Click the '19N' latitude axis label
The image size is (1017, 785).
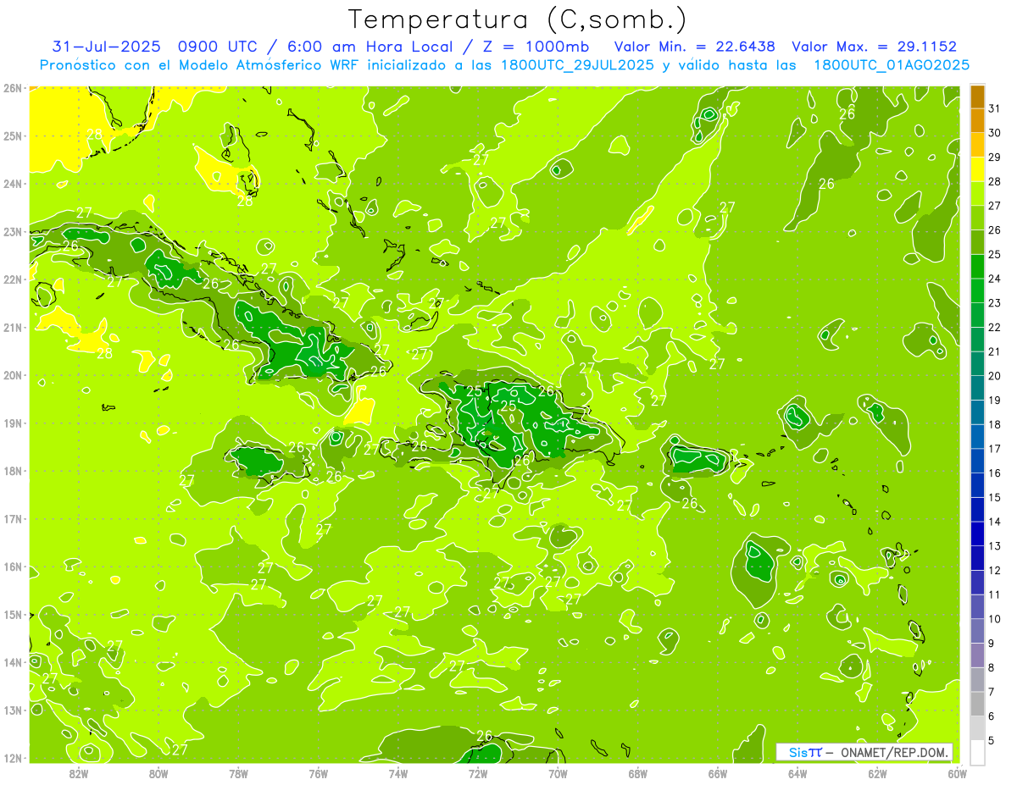(x=12, y=423)
